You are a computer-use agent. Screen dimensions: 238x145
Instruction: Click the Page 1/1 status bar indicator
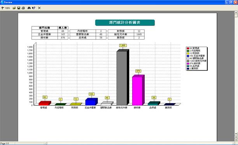coord(5,143)
